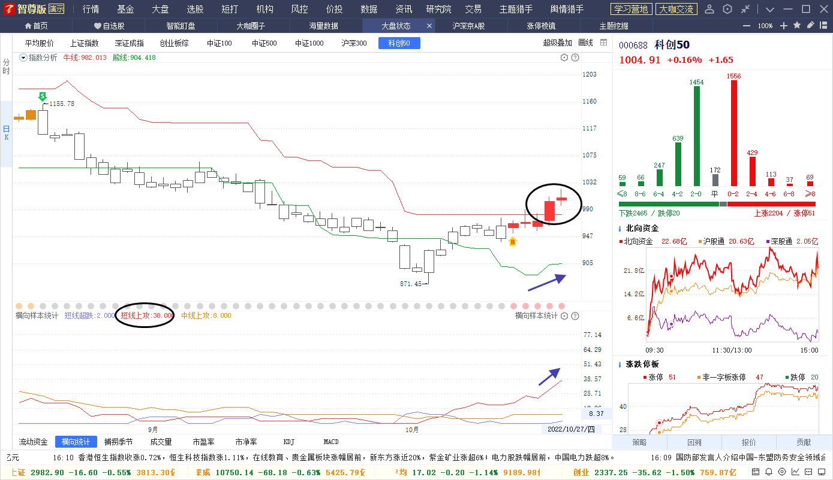Switch to the 智能盯盘 tab
The height and width of the screenshot is (480, 833).
click(181, 26)
